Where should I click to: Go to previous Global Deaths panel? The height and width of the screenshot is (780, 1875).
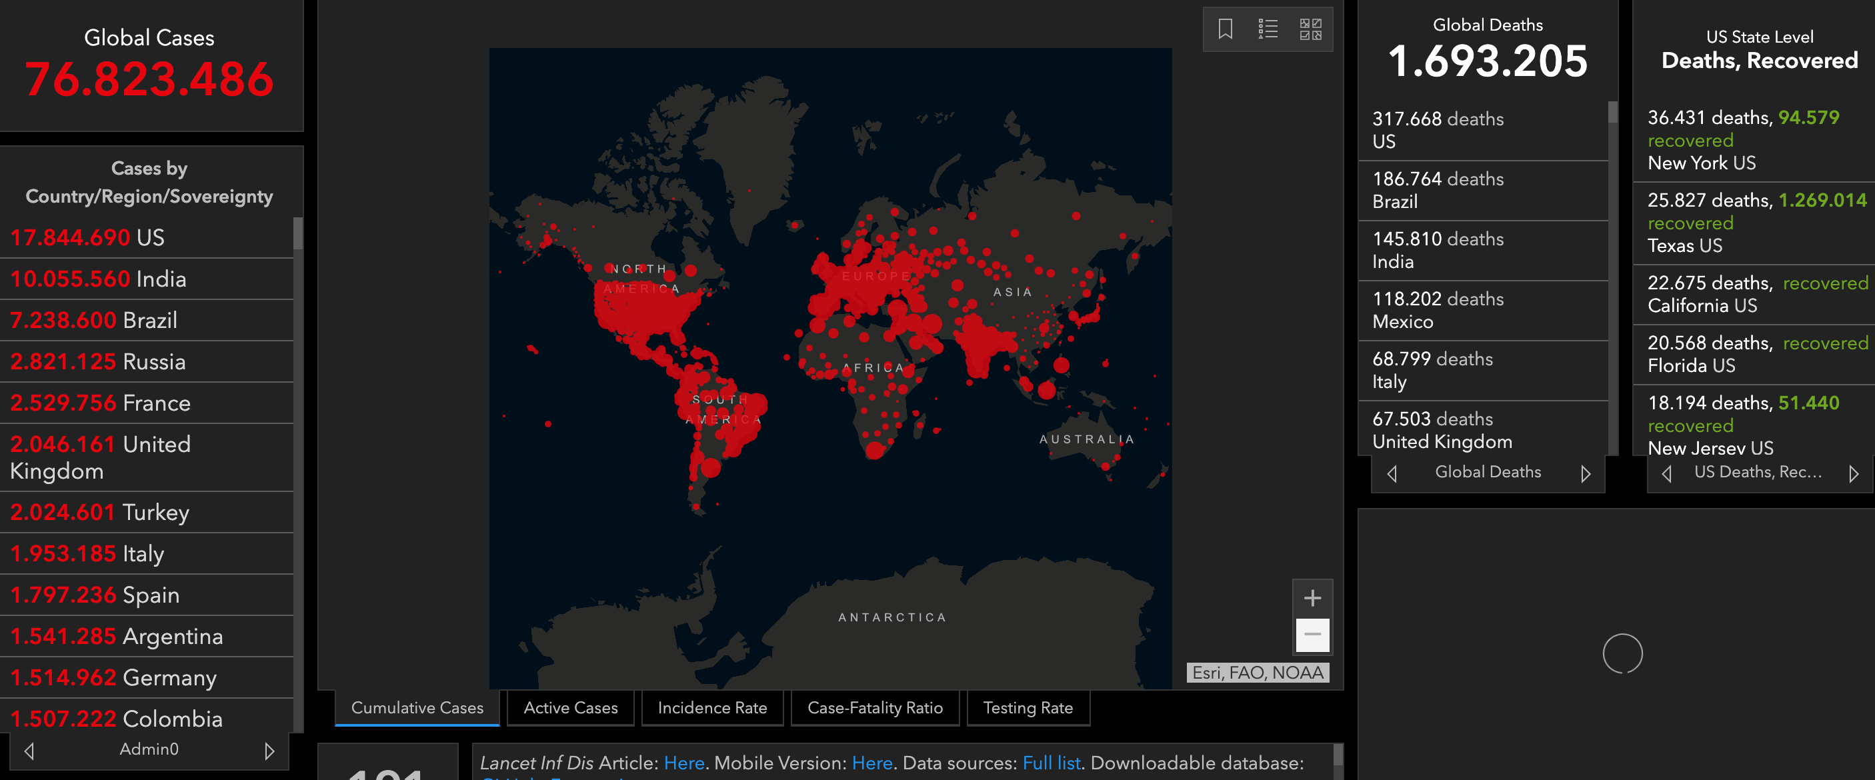(x=1392, y=474)
